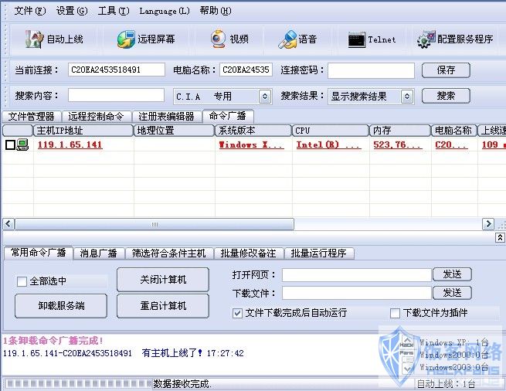
Task: Open 远程屏幕 remote screen icon
Action: pyautogui.click(x=126, y=39)
